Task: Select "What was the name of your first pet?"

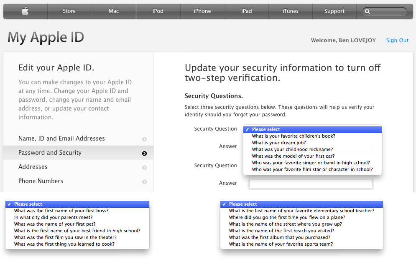Action: click(x=55, y=224)
